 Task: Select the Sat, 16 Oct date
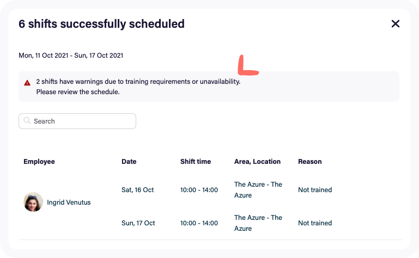coord(138,190)
